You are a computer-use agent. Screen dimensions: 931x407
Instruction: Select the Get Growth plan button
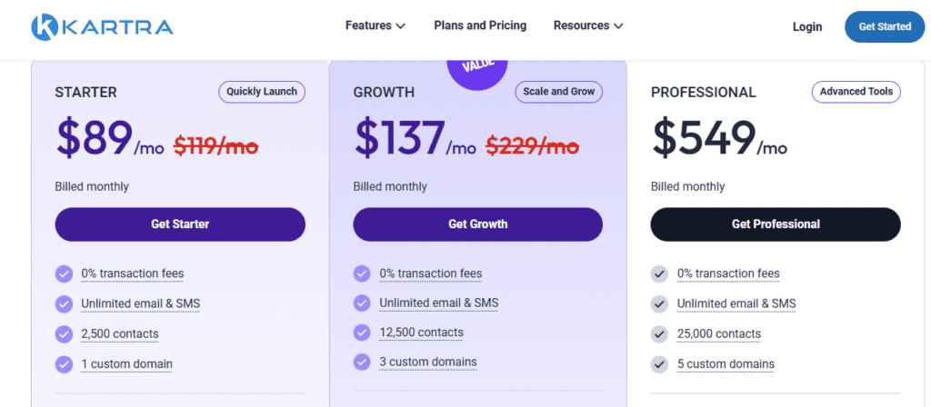tap(477, 224)
